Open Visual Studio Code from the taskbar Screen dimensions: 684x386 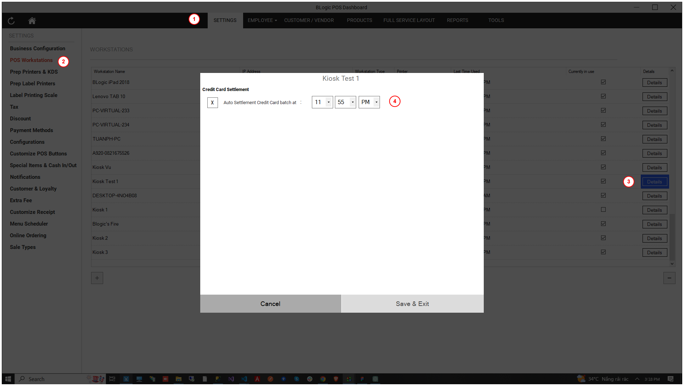pyautogui.click(x=244, y=379)
